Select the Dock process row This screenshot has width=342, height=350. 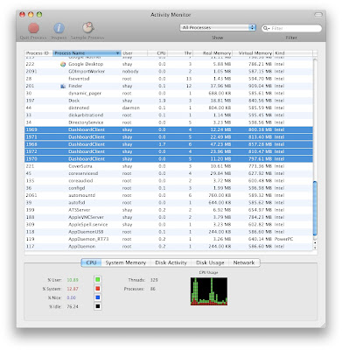pyautogui.click(x=169, y=101)
